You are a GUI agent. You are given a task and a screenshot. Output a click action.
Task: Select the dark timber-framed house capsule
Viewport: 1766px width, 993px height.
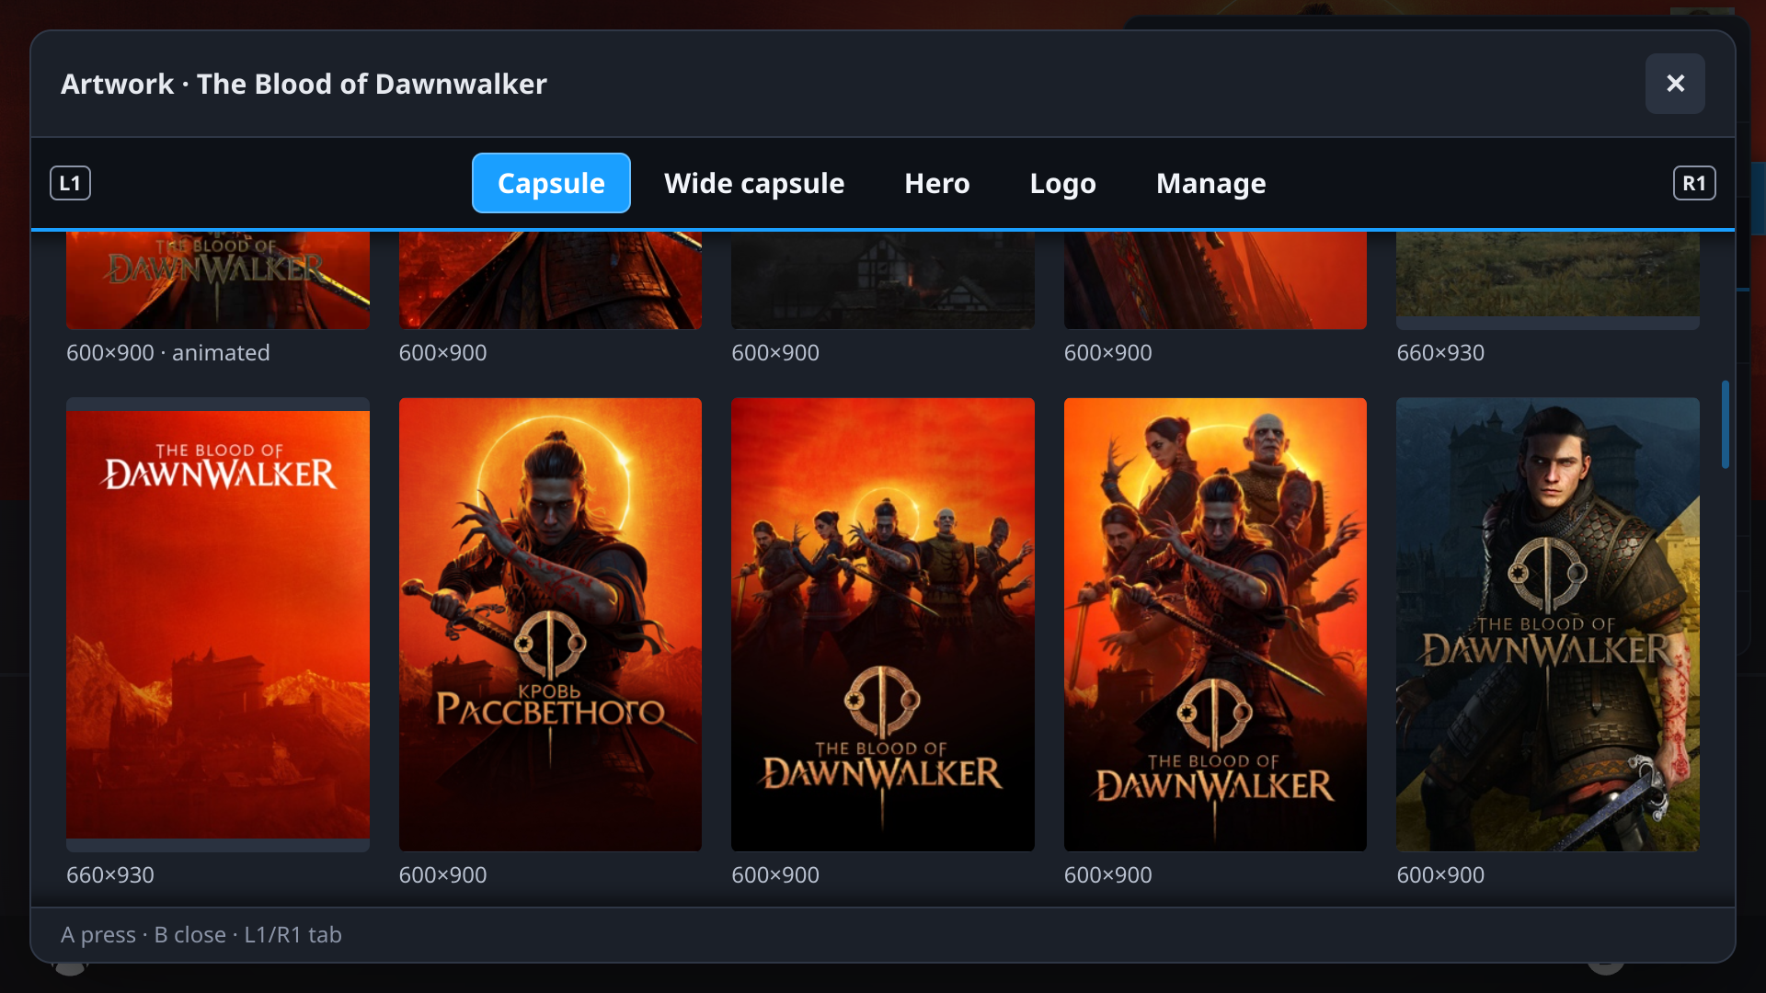click(883, 280)
